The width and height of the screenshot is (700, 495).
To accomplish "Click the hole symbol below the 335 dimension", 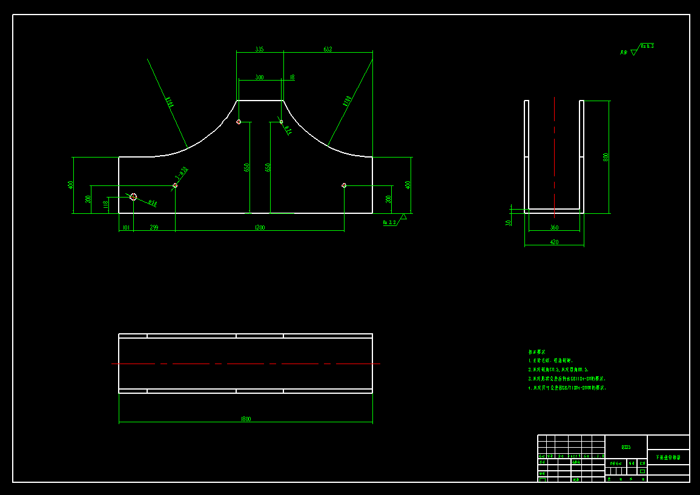I will pos(239,121).
